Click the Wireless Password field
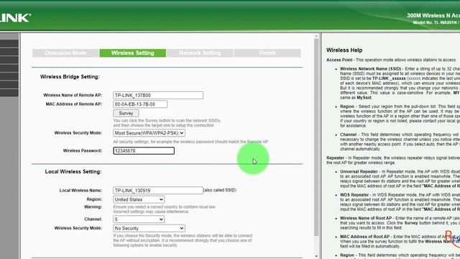 point(144,150)
